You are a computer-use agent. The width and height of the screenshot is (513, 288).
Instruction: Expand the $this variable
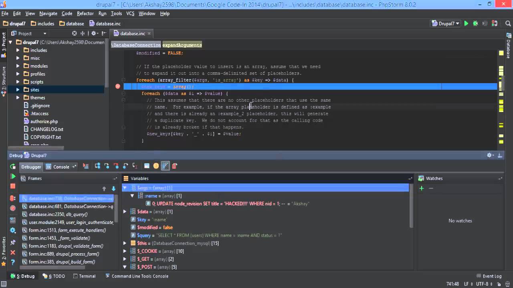[x=125, y=243]
